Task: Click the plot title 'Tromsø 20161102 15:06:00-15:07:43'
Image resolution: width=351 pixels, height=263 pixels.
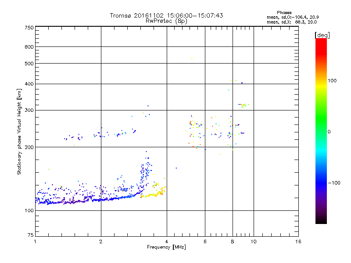Action: pyautogui.click(x=166, y=15)
